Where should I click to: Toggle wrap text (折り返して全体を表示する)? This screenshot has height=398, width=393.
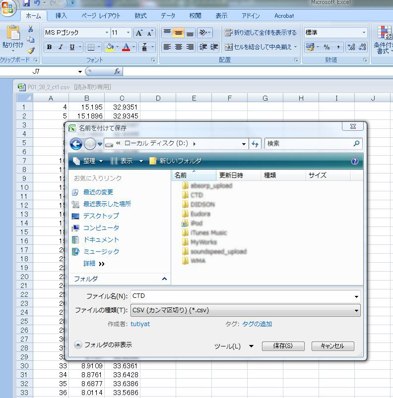261,33
